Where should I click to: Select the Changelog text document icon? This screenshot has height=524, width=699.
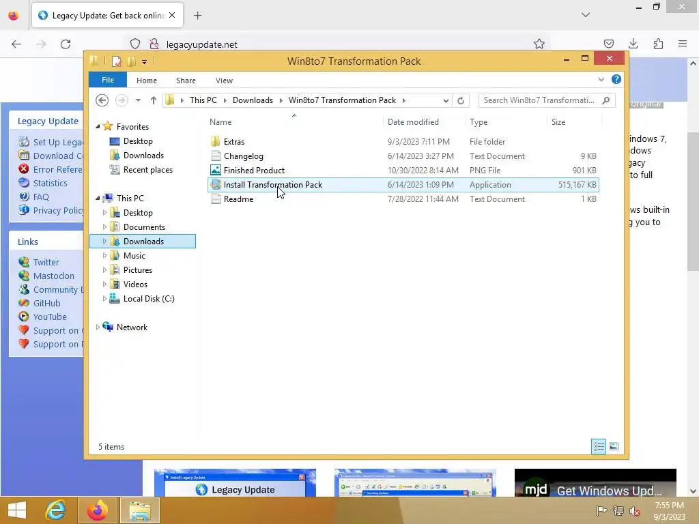[x=215, y=156]
